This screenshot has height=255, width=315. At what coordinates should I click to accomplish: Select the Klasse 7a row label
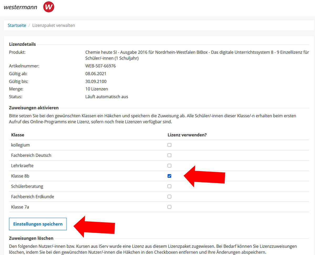(x=20, y=207)
